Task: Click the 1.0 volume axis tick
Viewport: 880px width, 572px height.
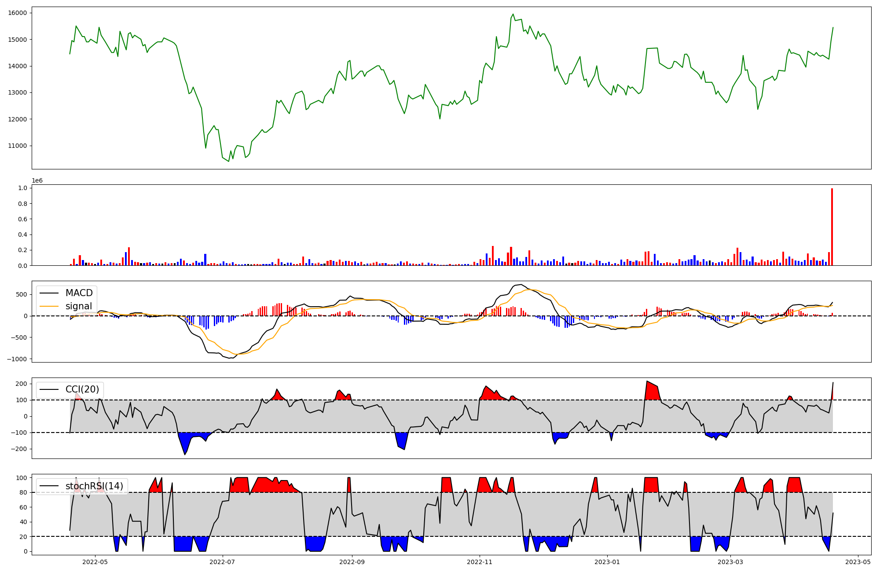Action: [22, 188]
